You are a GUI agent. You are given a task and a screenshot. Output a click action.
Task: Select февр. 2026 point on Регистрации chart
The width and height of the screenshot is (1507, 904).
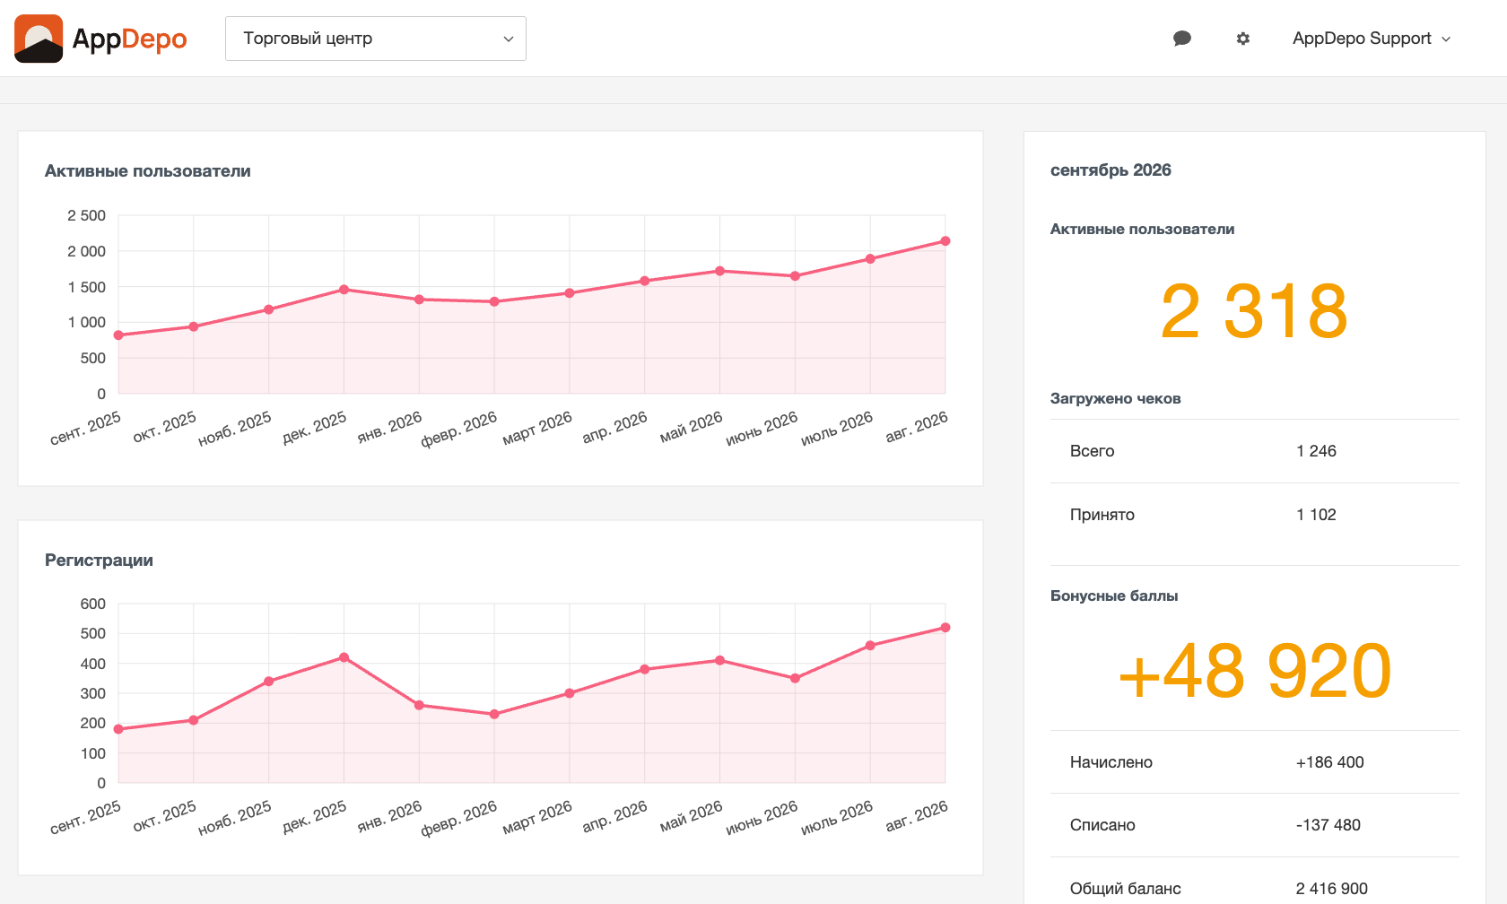coord(494,714)
